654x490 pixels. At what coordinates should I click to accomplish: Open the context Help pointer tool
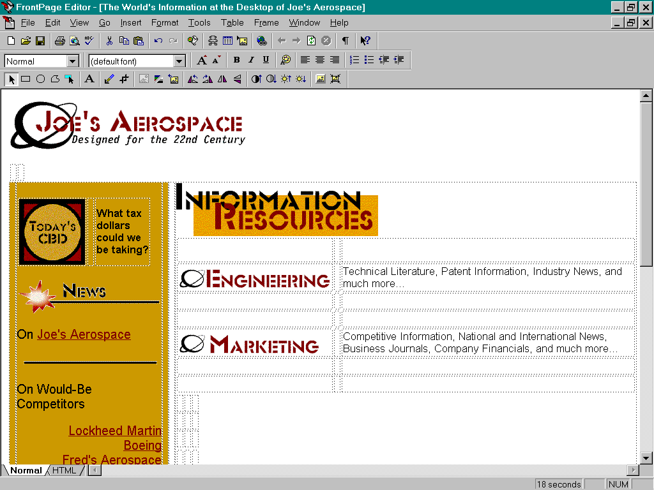[x=365, y=40]
